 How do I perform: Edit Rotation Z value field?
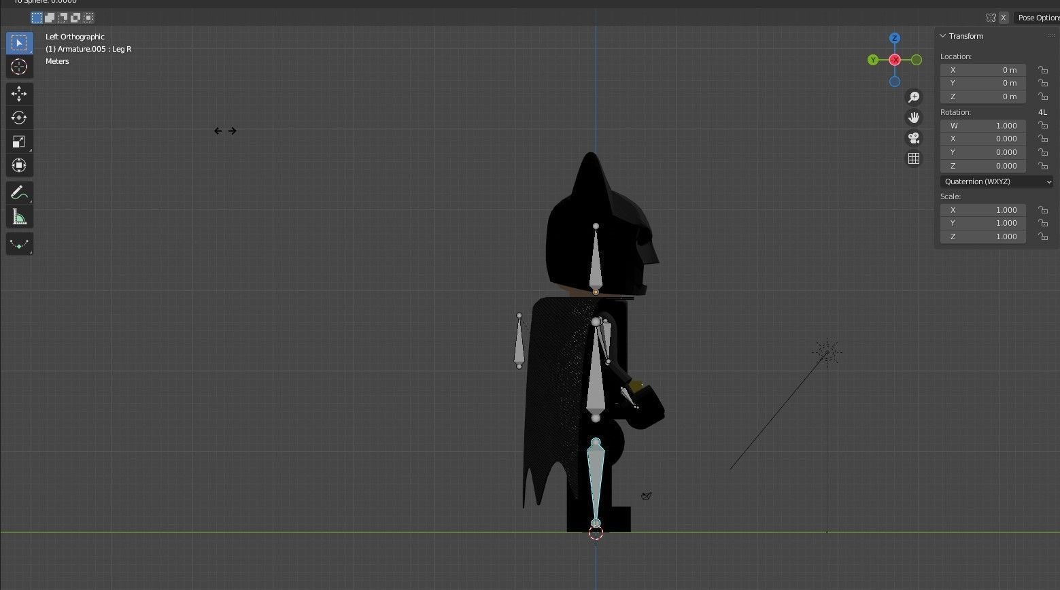point(983,166)
